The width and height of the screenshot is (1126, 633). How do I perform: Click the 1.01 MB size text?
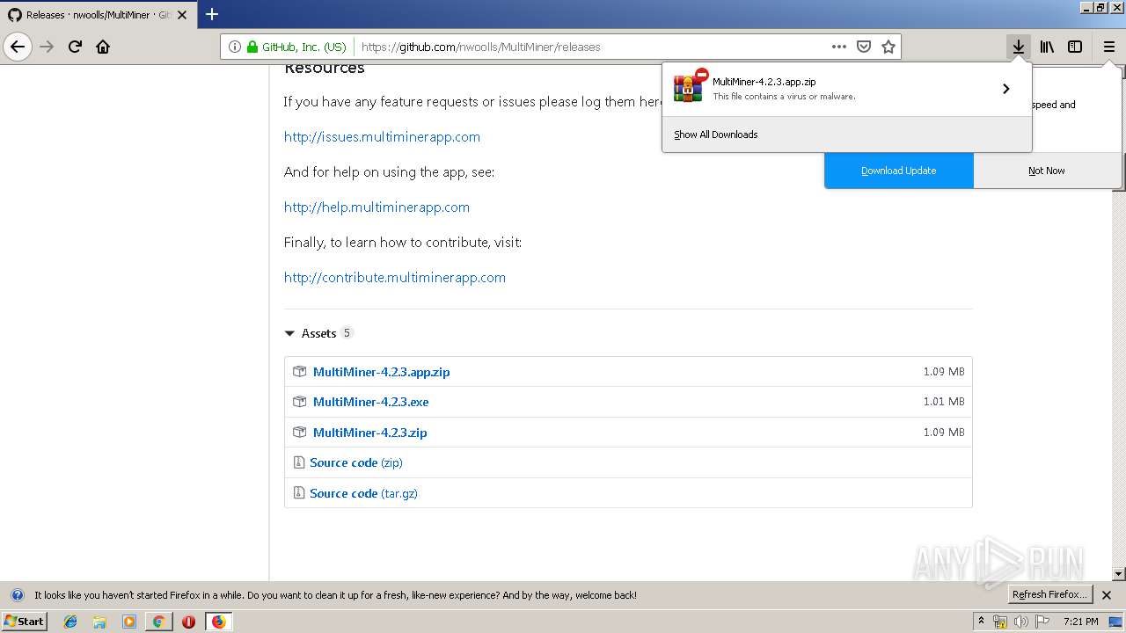click(944, 402)
